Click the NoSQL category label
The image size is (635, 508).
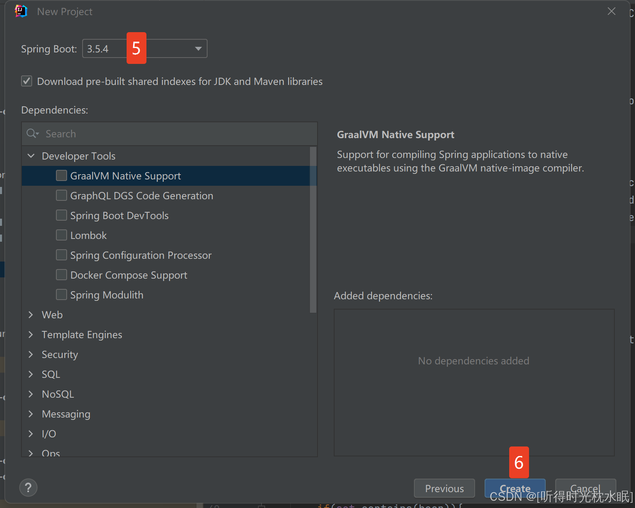pyautogui.click(x=58, y=394)
